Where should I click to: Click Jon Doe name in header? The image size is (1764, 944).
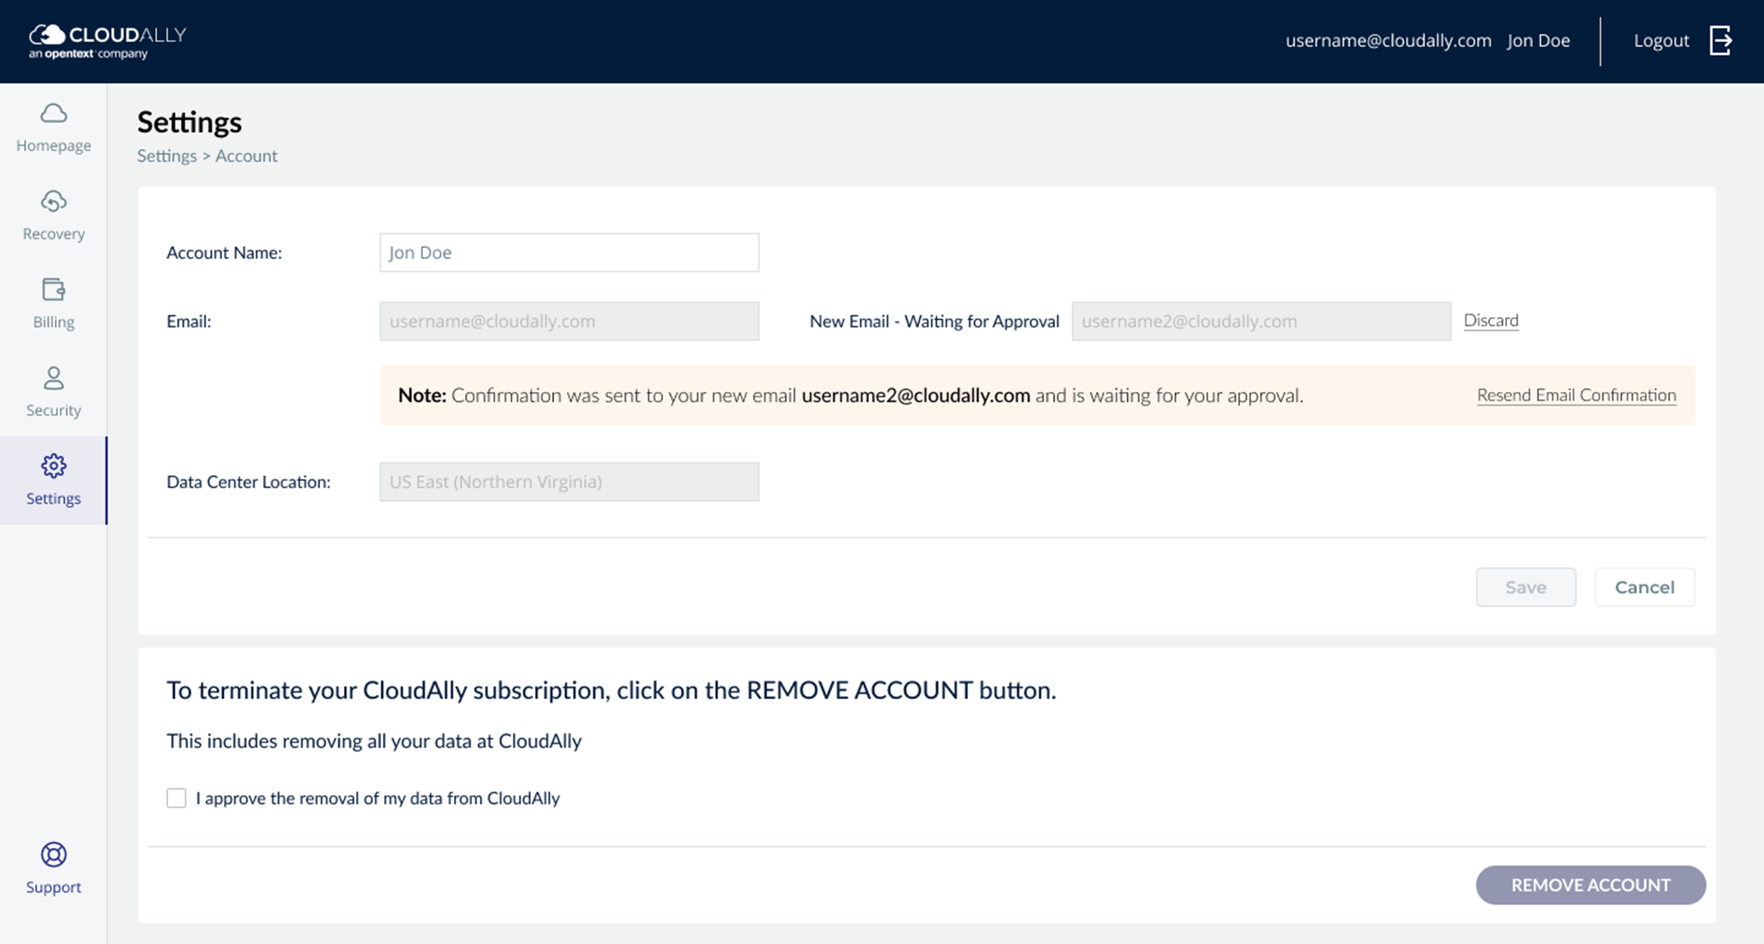click(1539, 41)
